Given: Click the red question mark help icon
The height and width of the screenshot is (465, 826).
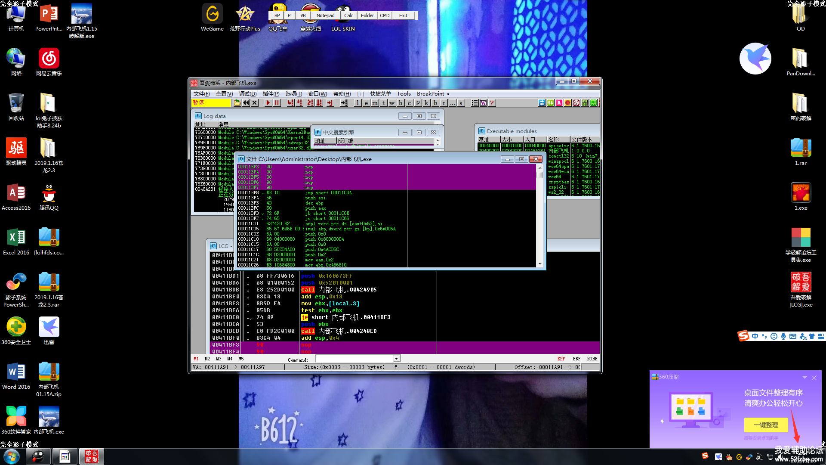Looking at the screenshot, I should click(492, 103).
